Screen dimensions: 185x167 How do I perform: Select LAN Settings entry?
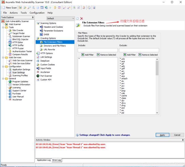click(x=46, y=57)
